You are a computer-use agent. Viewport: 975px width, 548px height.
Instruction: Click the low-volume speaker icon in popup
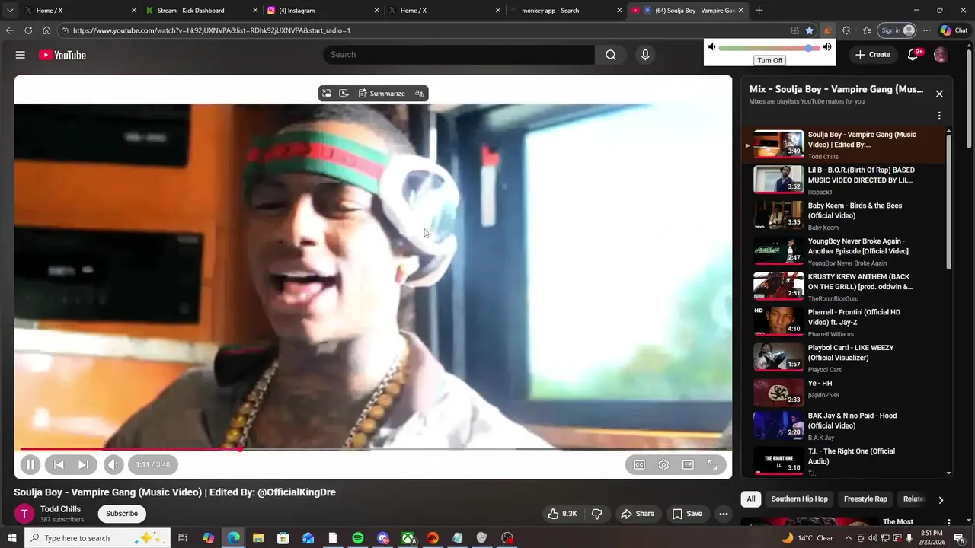point(711,47)
